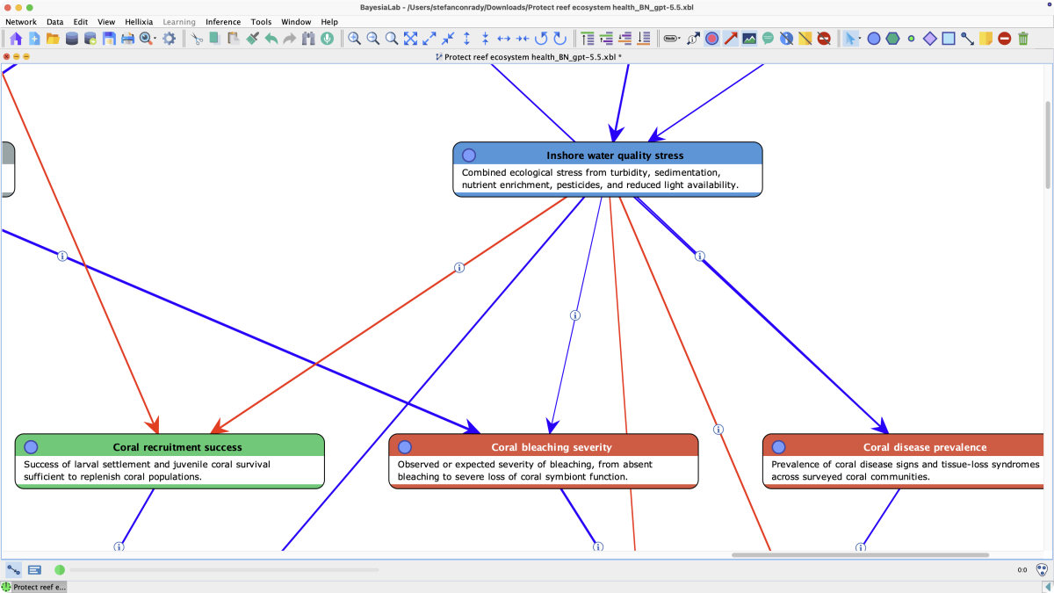Image resolution: width=1054 pixels, height=593 pixels.
Task: Select the hexagon node tool
Action: pyautogui.click(x=892, y=39)
